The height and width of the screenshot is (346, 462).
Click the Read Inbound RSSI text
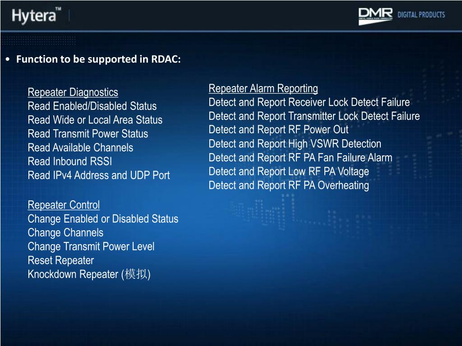point(69,161)
